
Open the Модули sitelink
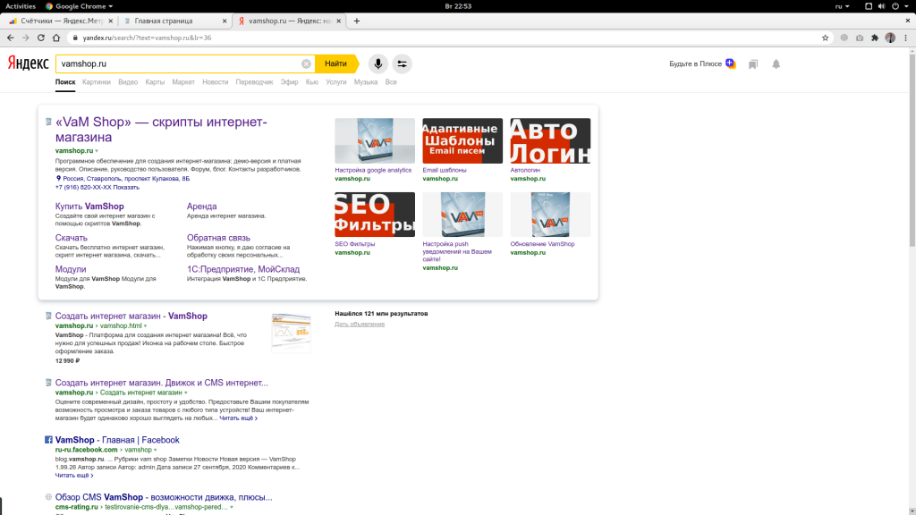point(71,269)
